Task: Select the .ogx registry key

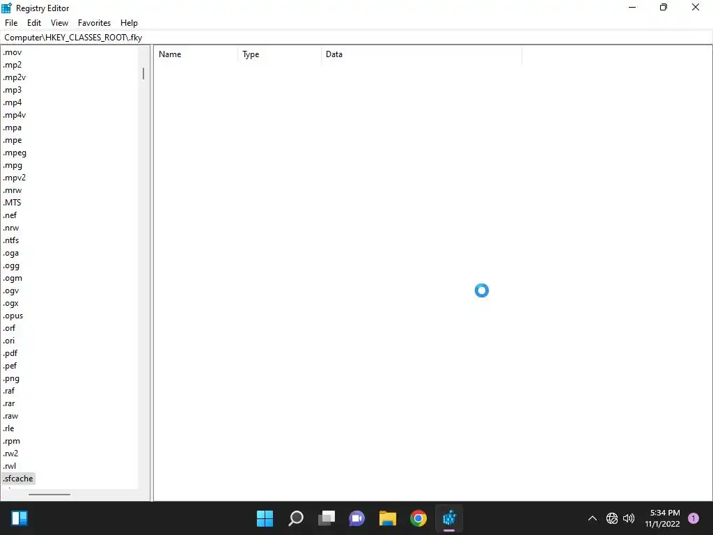Action: pyautogui.click(x=11, y=303)
